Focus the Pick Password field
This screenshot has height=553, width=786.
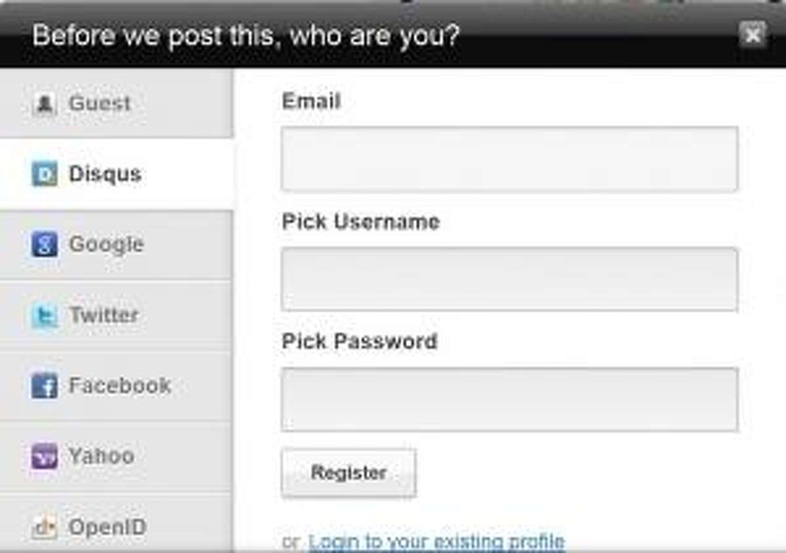point(510,399)
